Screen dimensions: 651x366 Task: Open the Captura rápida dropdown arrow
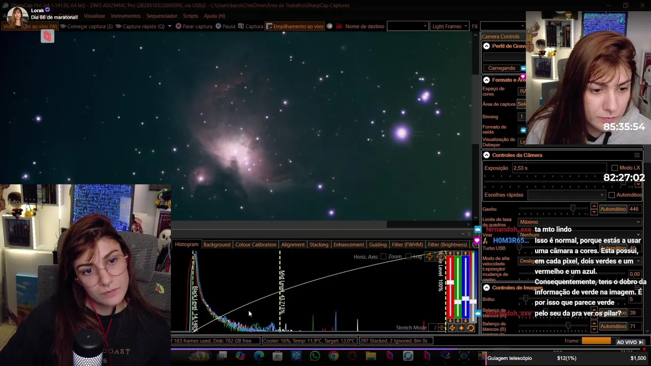[170, 26]
